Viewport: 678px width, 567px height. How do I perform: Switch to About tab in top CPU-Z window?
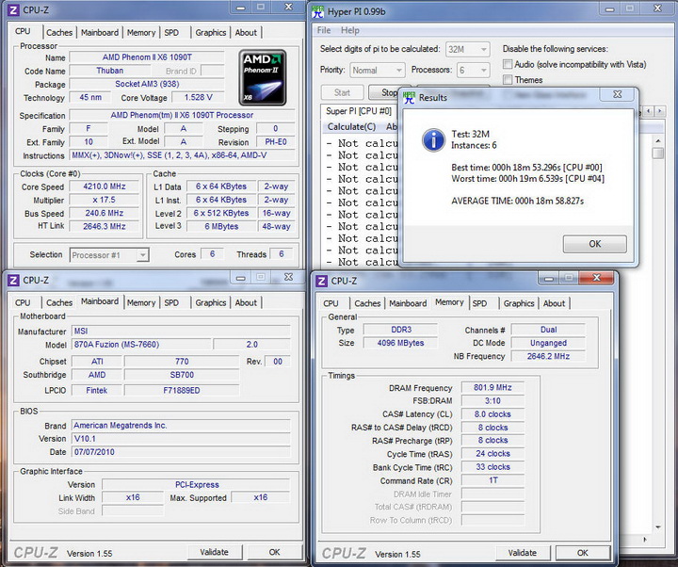pos(246,32)
